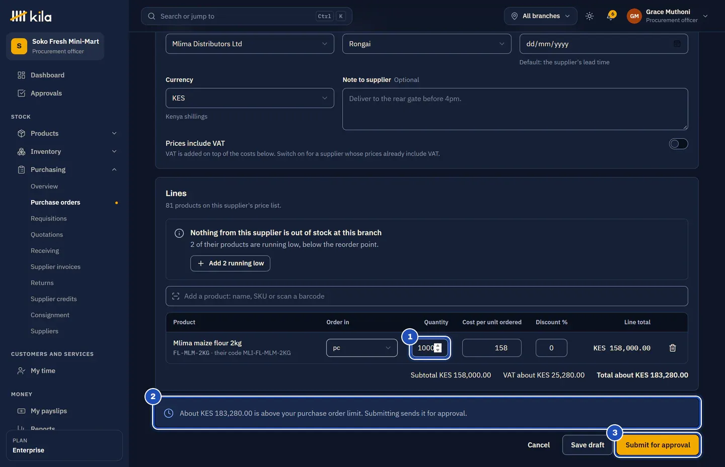The width and height of the screenshot is (725, 467).
Task: Open Consignment
Action: [x=50, y=315]
